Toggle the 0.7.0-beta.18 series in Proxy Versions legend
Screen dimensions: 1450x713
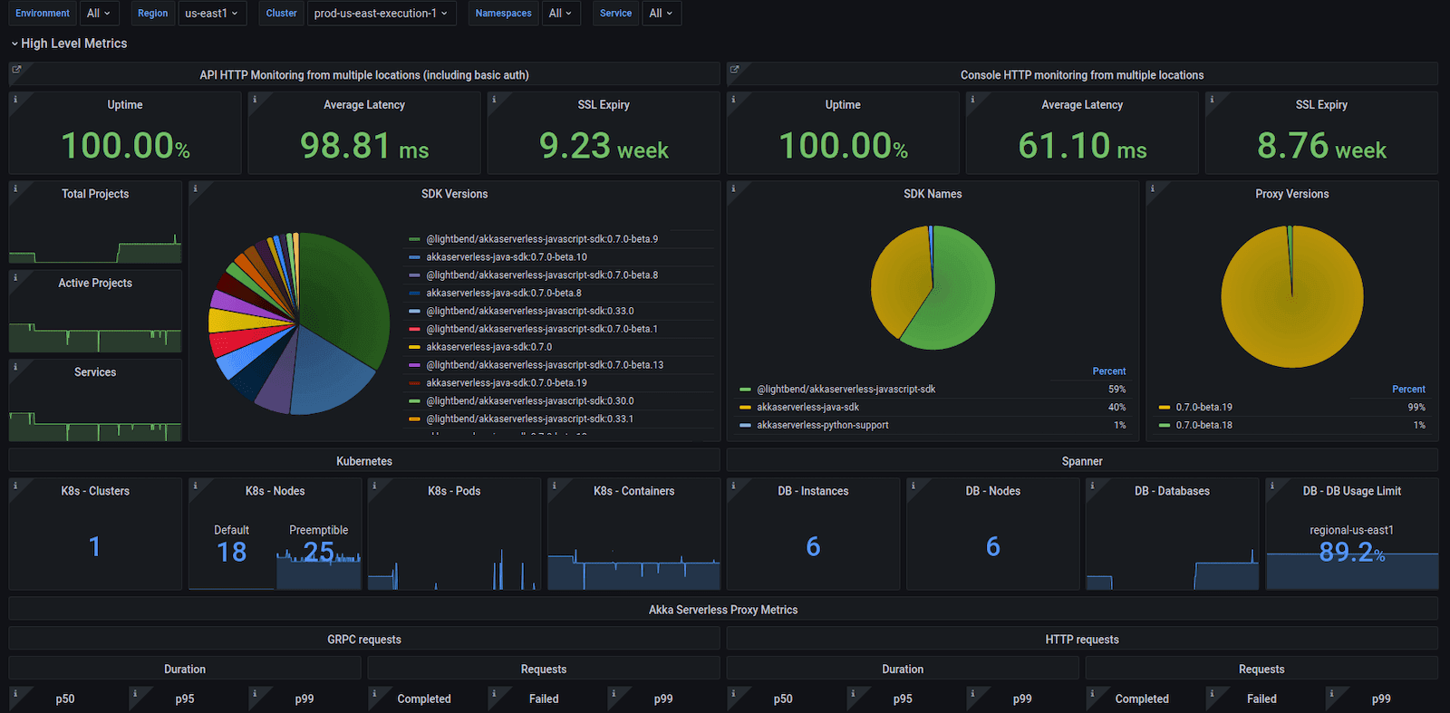pos(1203,425)
